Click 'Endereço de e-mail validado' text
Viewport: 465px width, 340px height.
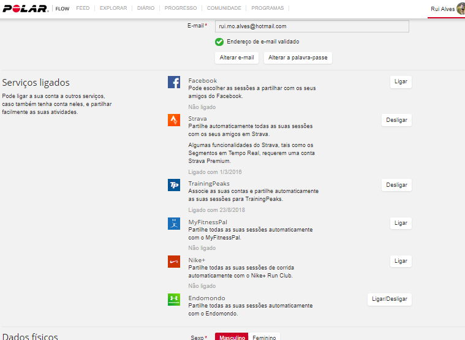(x=263, y=42)
